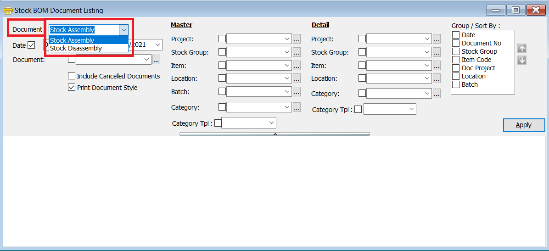Uncheck Print Document Style option

coord(72,88)
